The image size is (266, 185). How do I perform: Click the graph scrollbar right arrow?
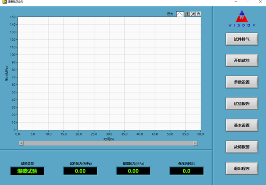(x=195, y=143)
